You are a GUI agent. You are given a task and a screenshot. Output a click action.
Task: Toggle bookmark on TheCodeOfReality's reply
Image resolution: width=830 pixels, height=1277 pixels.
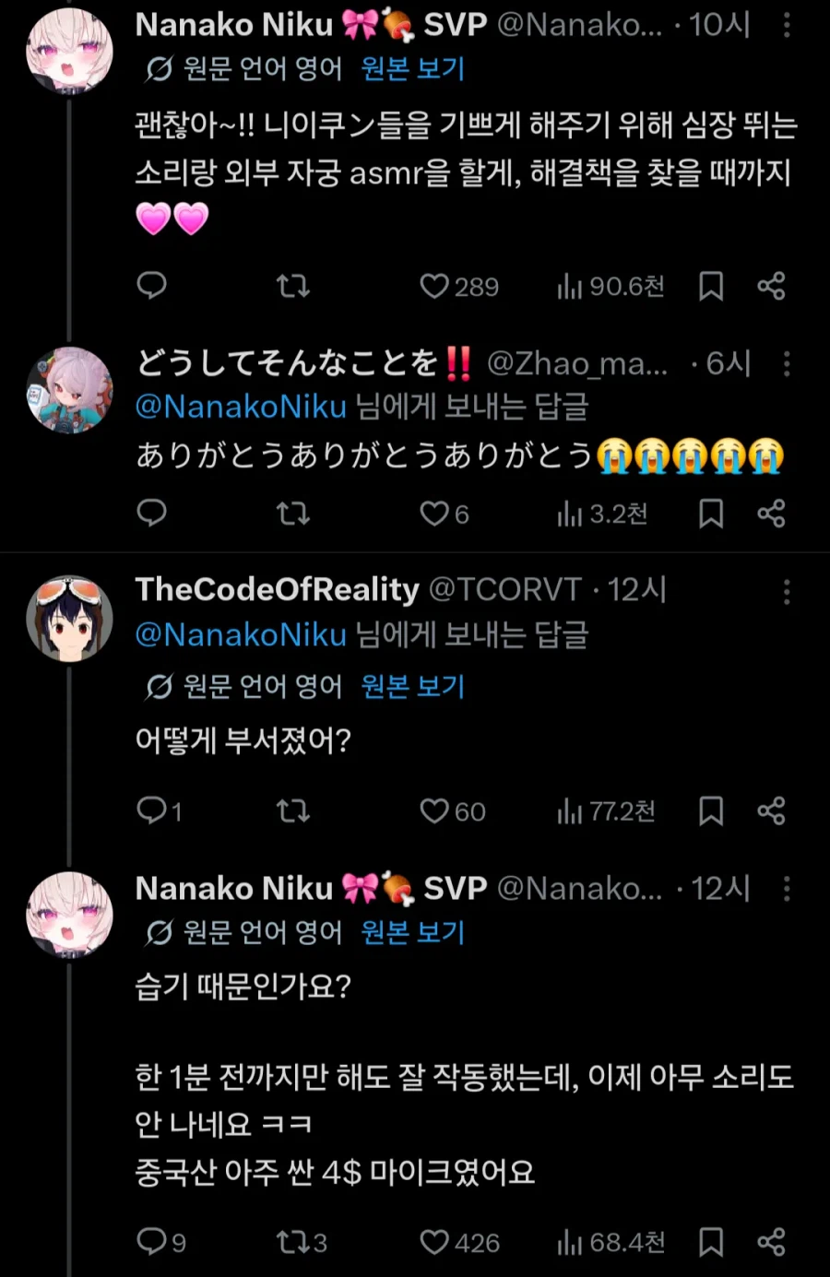click(711, 811)
